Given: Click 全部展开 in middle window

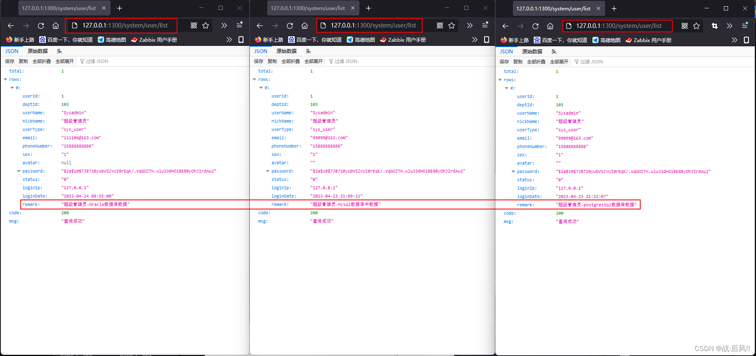Looking at the screenshot, I should click(x=314, y=61).
